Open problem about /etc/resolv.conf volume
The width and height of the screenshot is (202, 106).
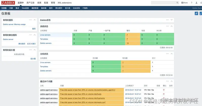click(83, 102)
